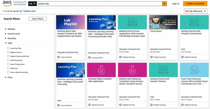
Task: Click the Clear Filters button
Action: tap(38, 19)
